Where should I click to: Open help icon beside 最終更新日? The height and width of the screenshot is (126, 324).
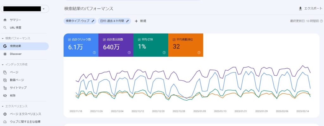321,21
